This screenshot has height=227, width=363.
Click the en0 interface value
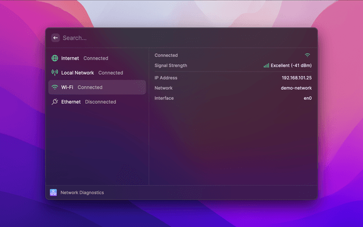pyautogui.click(x=307, y=98)
